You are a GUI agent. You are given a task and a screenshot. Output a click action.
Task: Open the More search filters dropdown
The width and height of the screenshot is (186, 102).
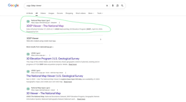tap(91, 13)
